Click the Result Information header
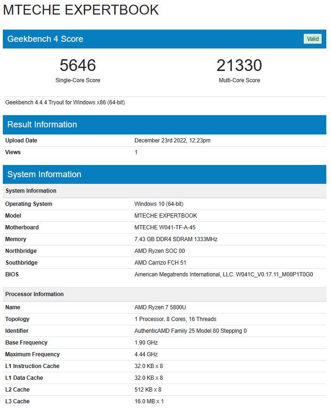The image size is (331, 408). [x=165, y=125]
